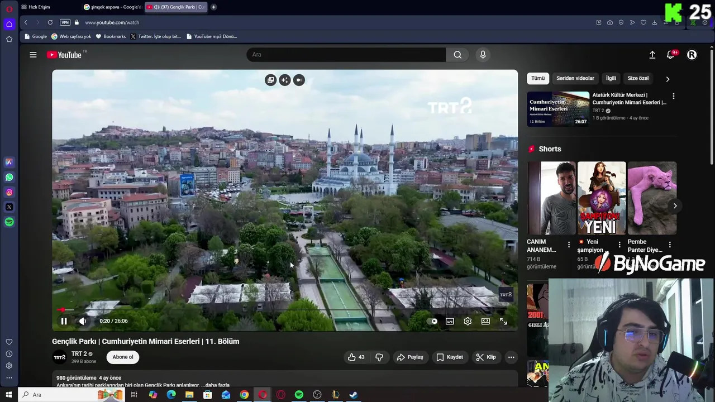The height and width of the screenshot is (402, 715).
Task: Open more actions next to Klip
Action: 511,357
